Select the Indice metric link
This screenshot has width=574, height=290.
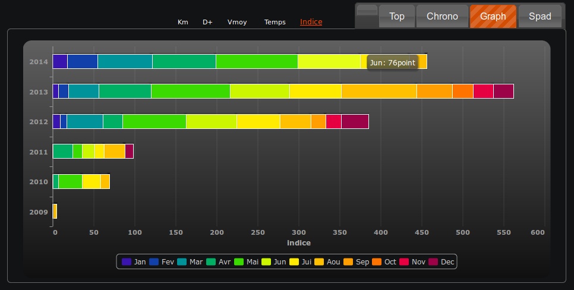[x=311, y=22]
